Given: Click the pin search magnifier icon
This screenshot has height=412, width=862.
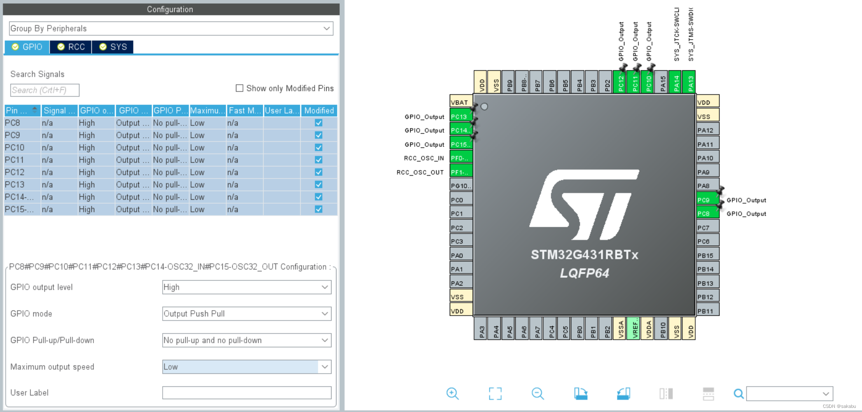Looking at the screenshot, I should pyautogui.click(x=738, y=394).
